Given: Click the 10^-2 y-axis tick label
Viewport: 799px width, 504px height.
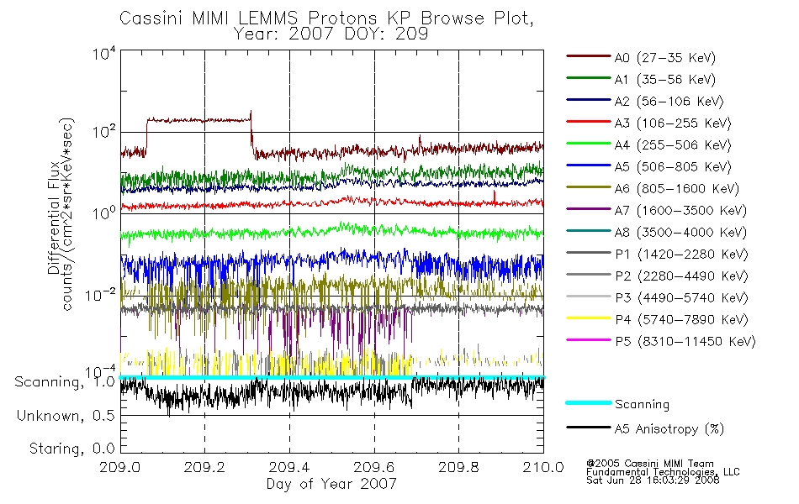Looking at the screenshot, I should pos(100,295).
